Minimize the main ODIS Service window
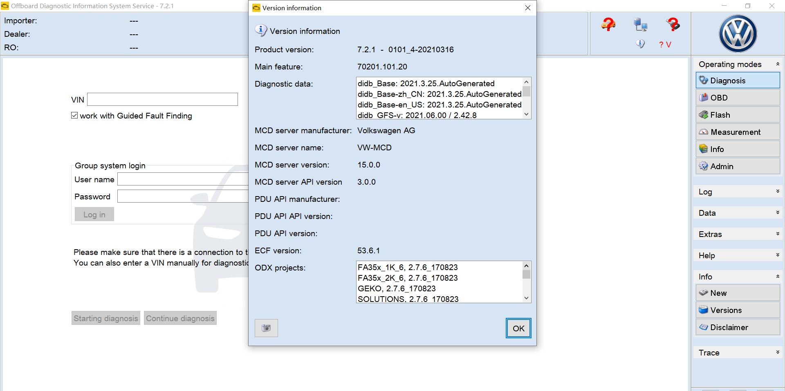The width and height of the screenshot is (785, 391). pos(724,6)
